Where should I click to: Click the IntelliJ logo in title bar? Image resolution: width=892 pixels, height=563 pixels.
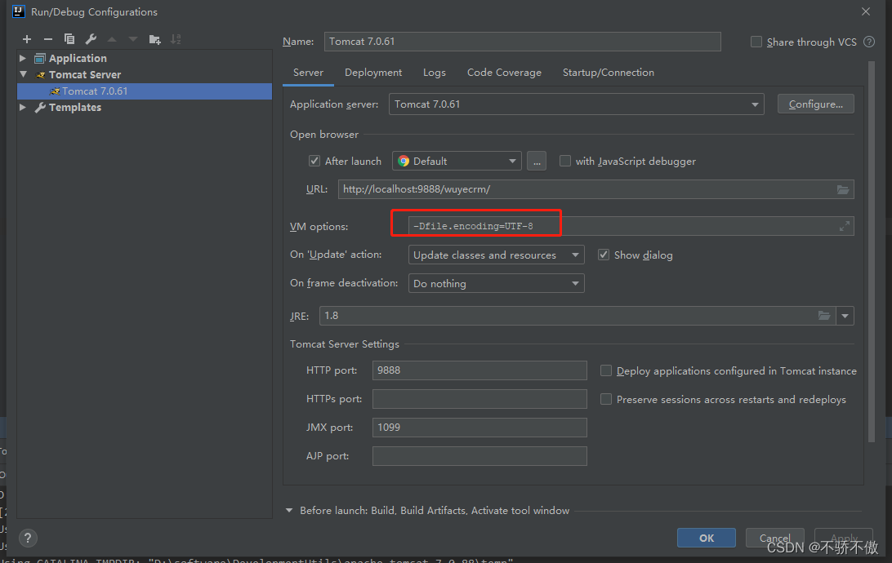18,11
